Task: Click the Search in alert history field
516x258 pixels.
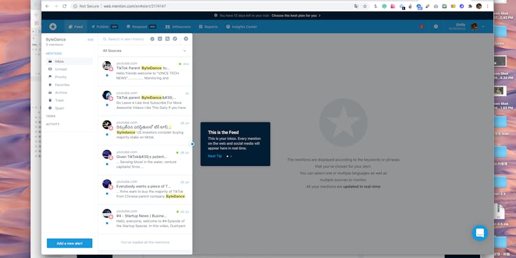Action: (125, 39)
